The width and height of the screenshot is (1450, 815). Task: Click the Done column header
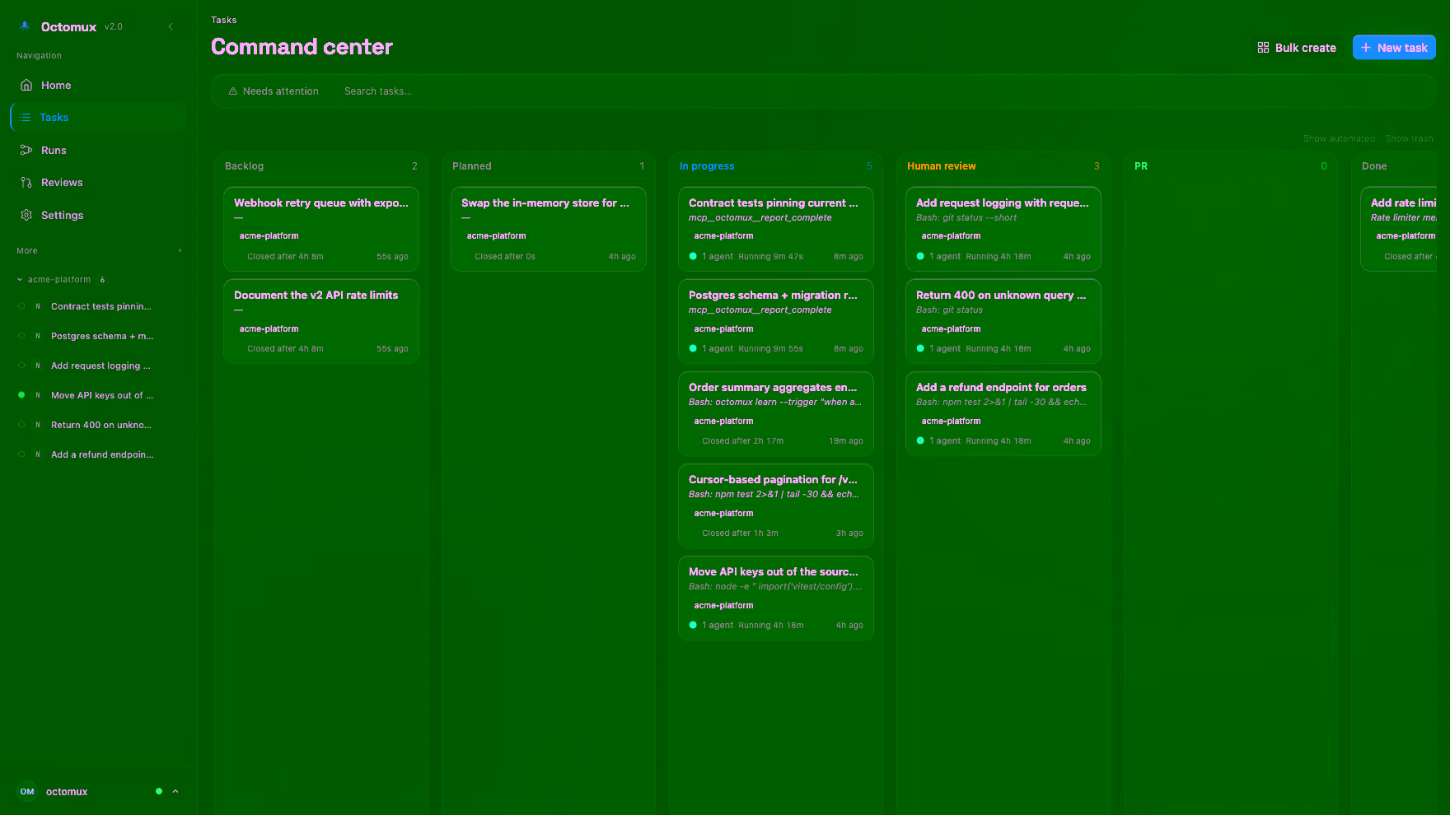click(x=1374, y=166)
